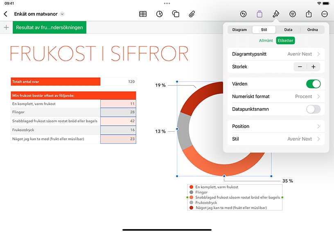Screen dimensions: 334x232
Task: Select the cell with value 120
Action: (118, 81)
